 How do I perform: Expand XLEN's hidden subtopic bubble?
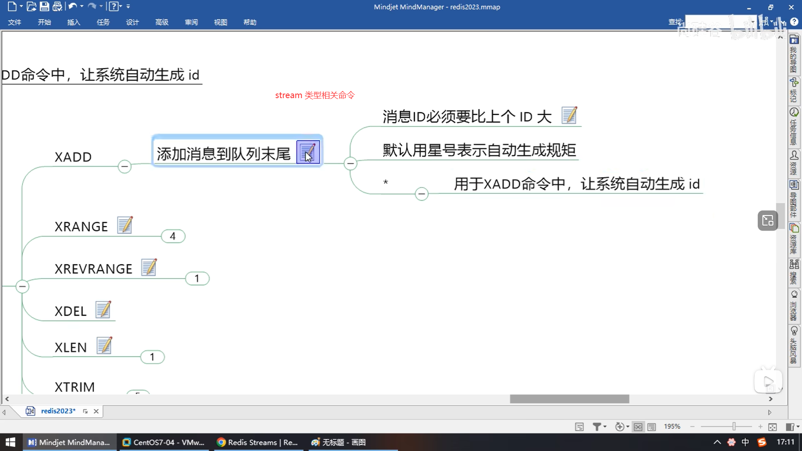pyautogui.click(x=152, y=357)
